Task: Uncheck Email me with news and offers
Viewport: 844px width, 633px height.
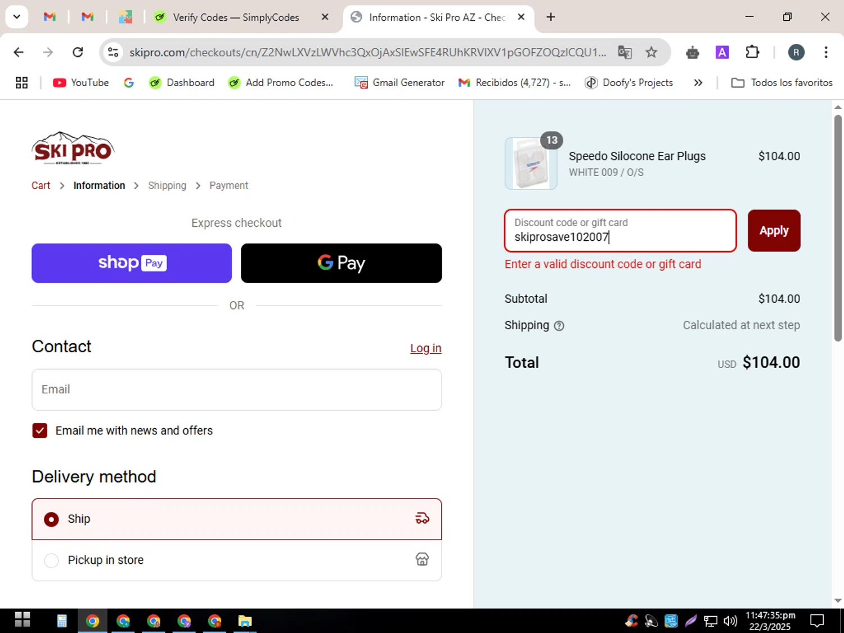Action: tap(40, 431)
